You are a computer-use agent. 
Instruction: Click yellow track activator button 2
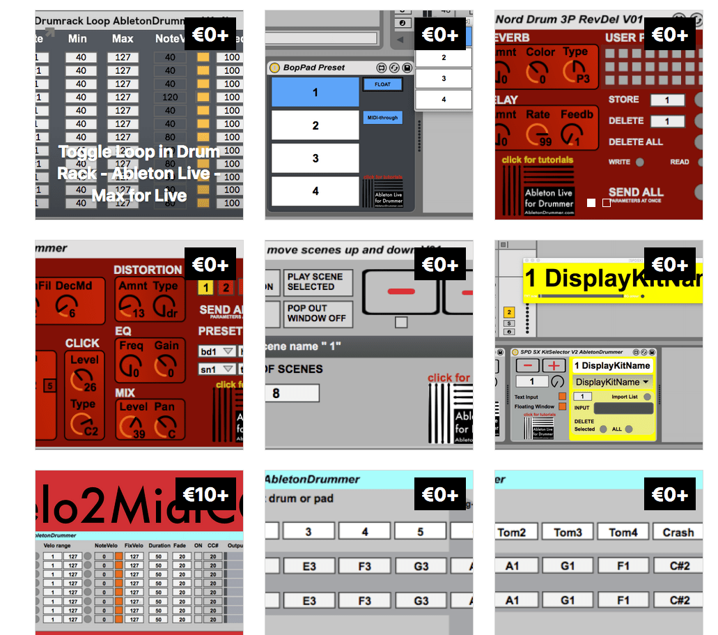pyautogui.click(x=509, y=312)
